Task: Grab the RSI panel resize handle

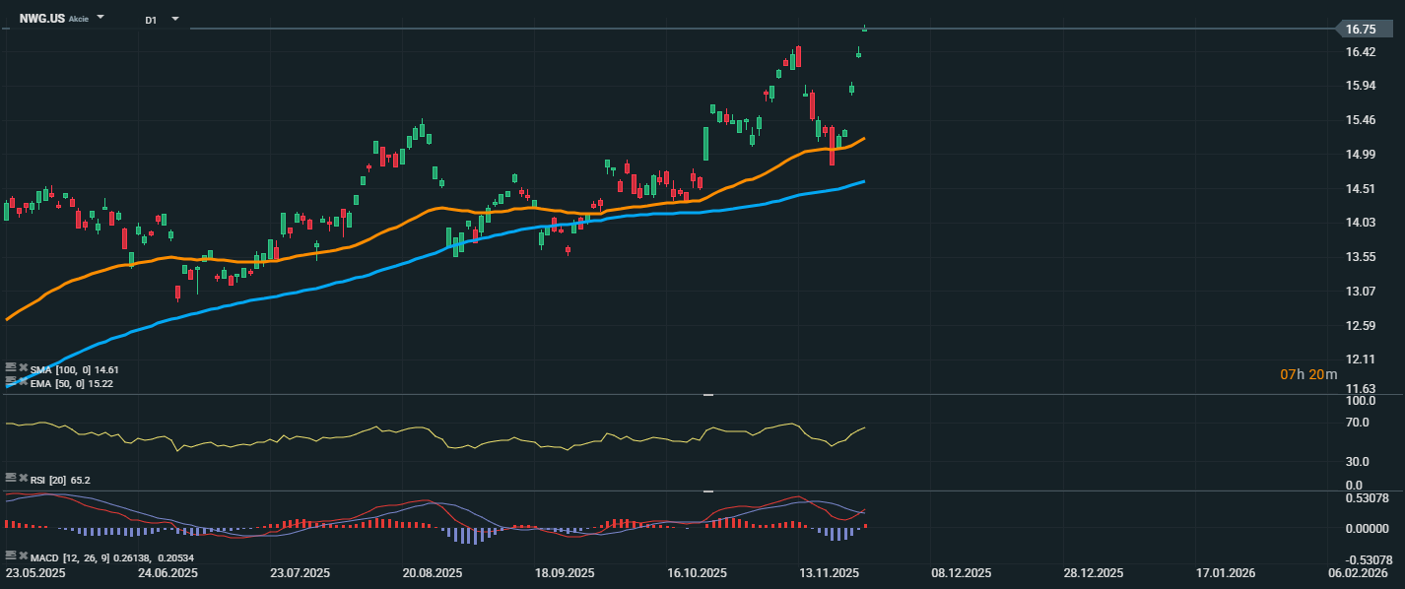Action: pos(707,395)
